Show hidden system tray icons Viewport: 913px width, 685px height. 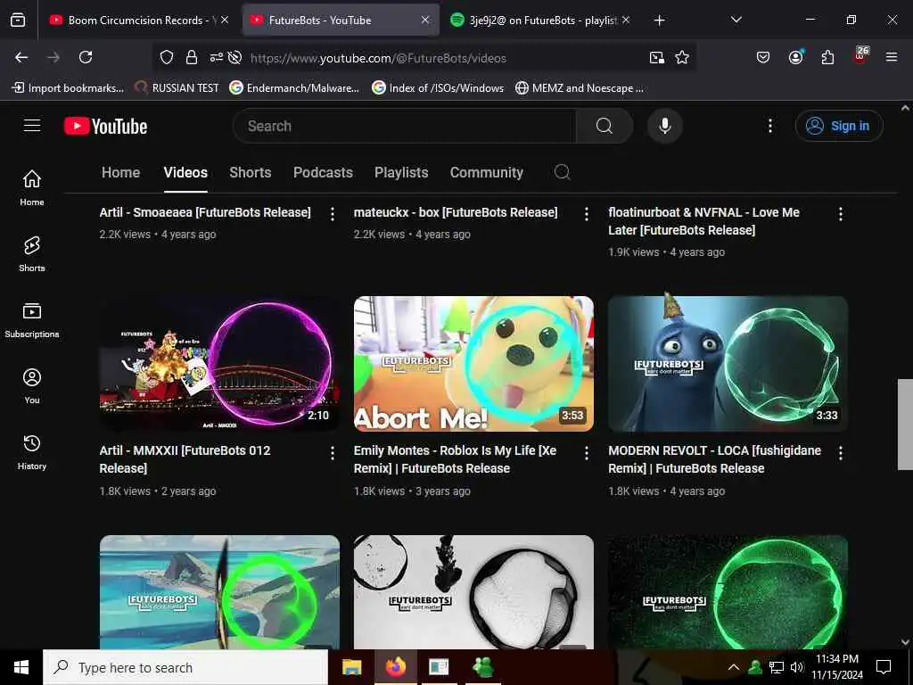[x=734, y=667]
